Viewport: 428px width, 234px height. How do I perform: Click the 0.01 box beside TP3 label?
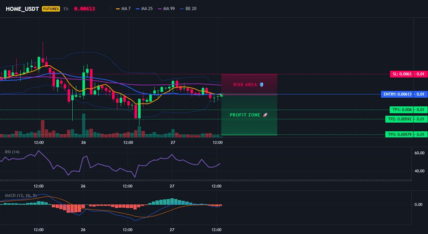(421, 134)
